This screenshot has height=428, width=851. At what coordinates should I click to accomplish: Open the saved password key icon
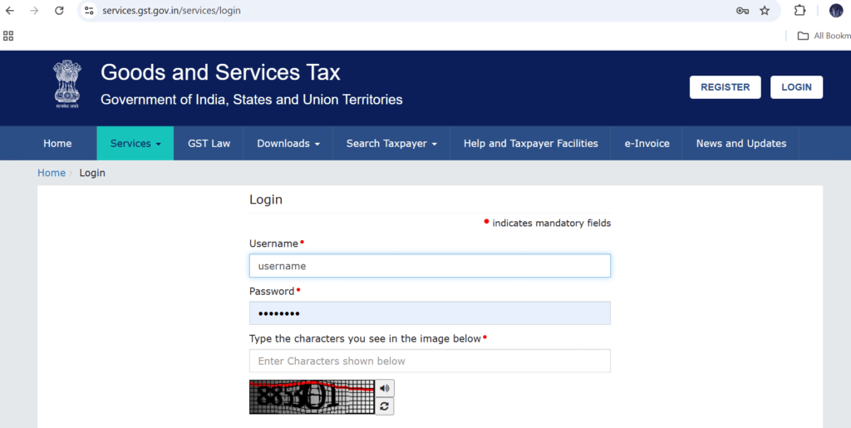pyautogui.click(x=742, y=10)
